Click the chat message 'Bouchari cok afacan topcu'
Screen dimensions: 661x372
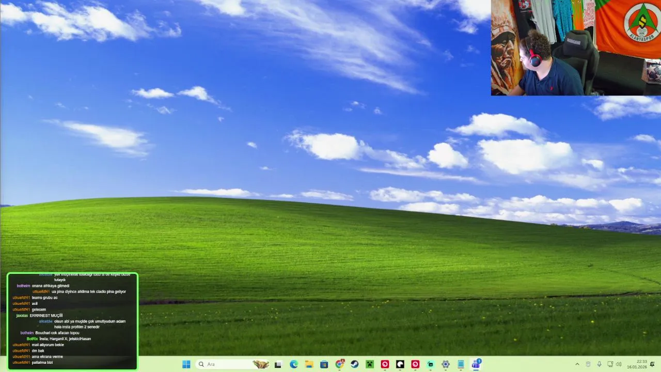[x=57, y=333]
